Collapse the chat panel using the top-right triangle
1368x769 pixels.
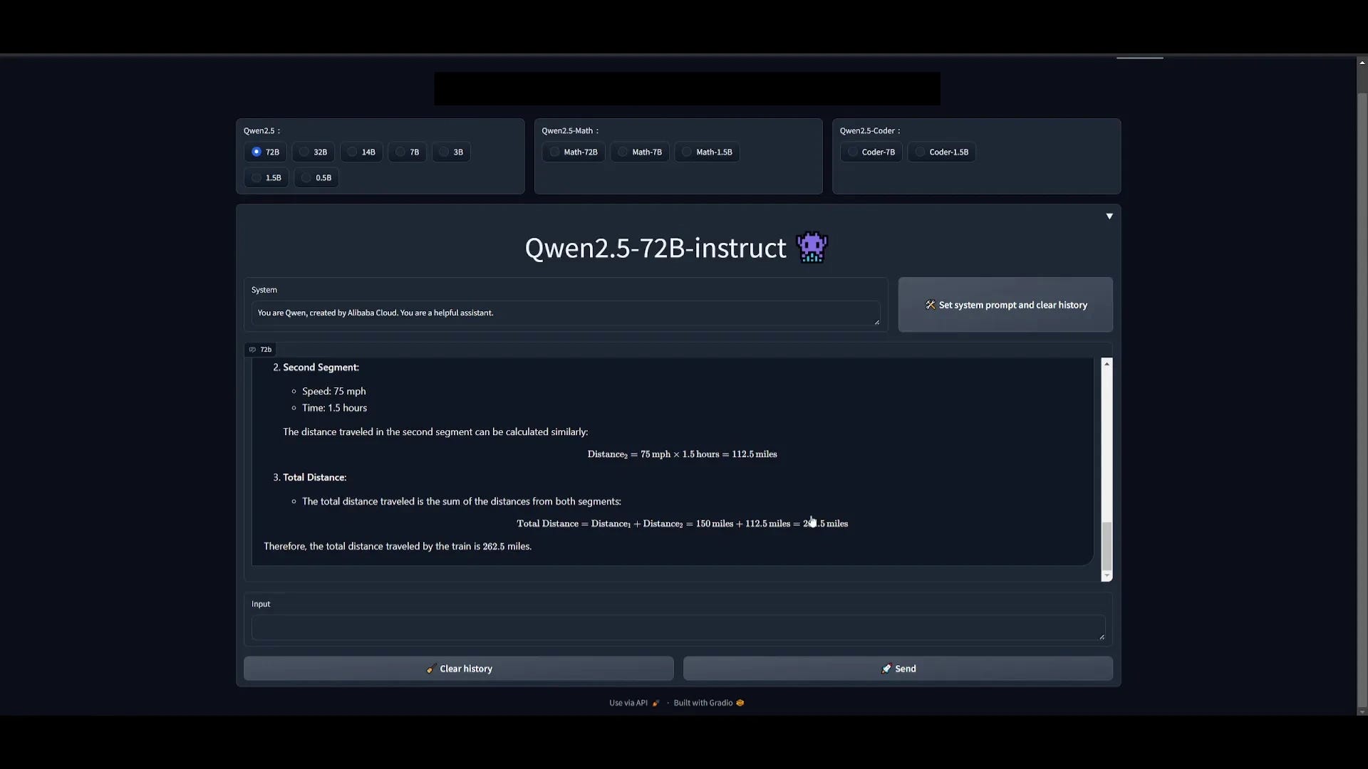(x=1109, y=216)
